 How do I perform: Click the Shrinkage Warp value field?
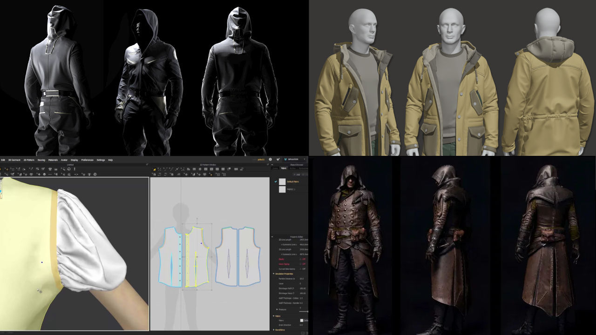point(304,293)
